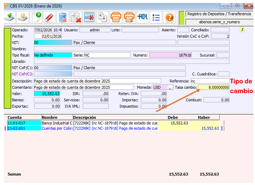
Task: Click the bulleted list icon in toolbar
Action: pos(155,17)
